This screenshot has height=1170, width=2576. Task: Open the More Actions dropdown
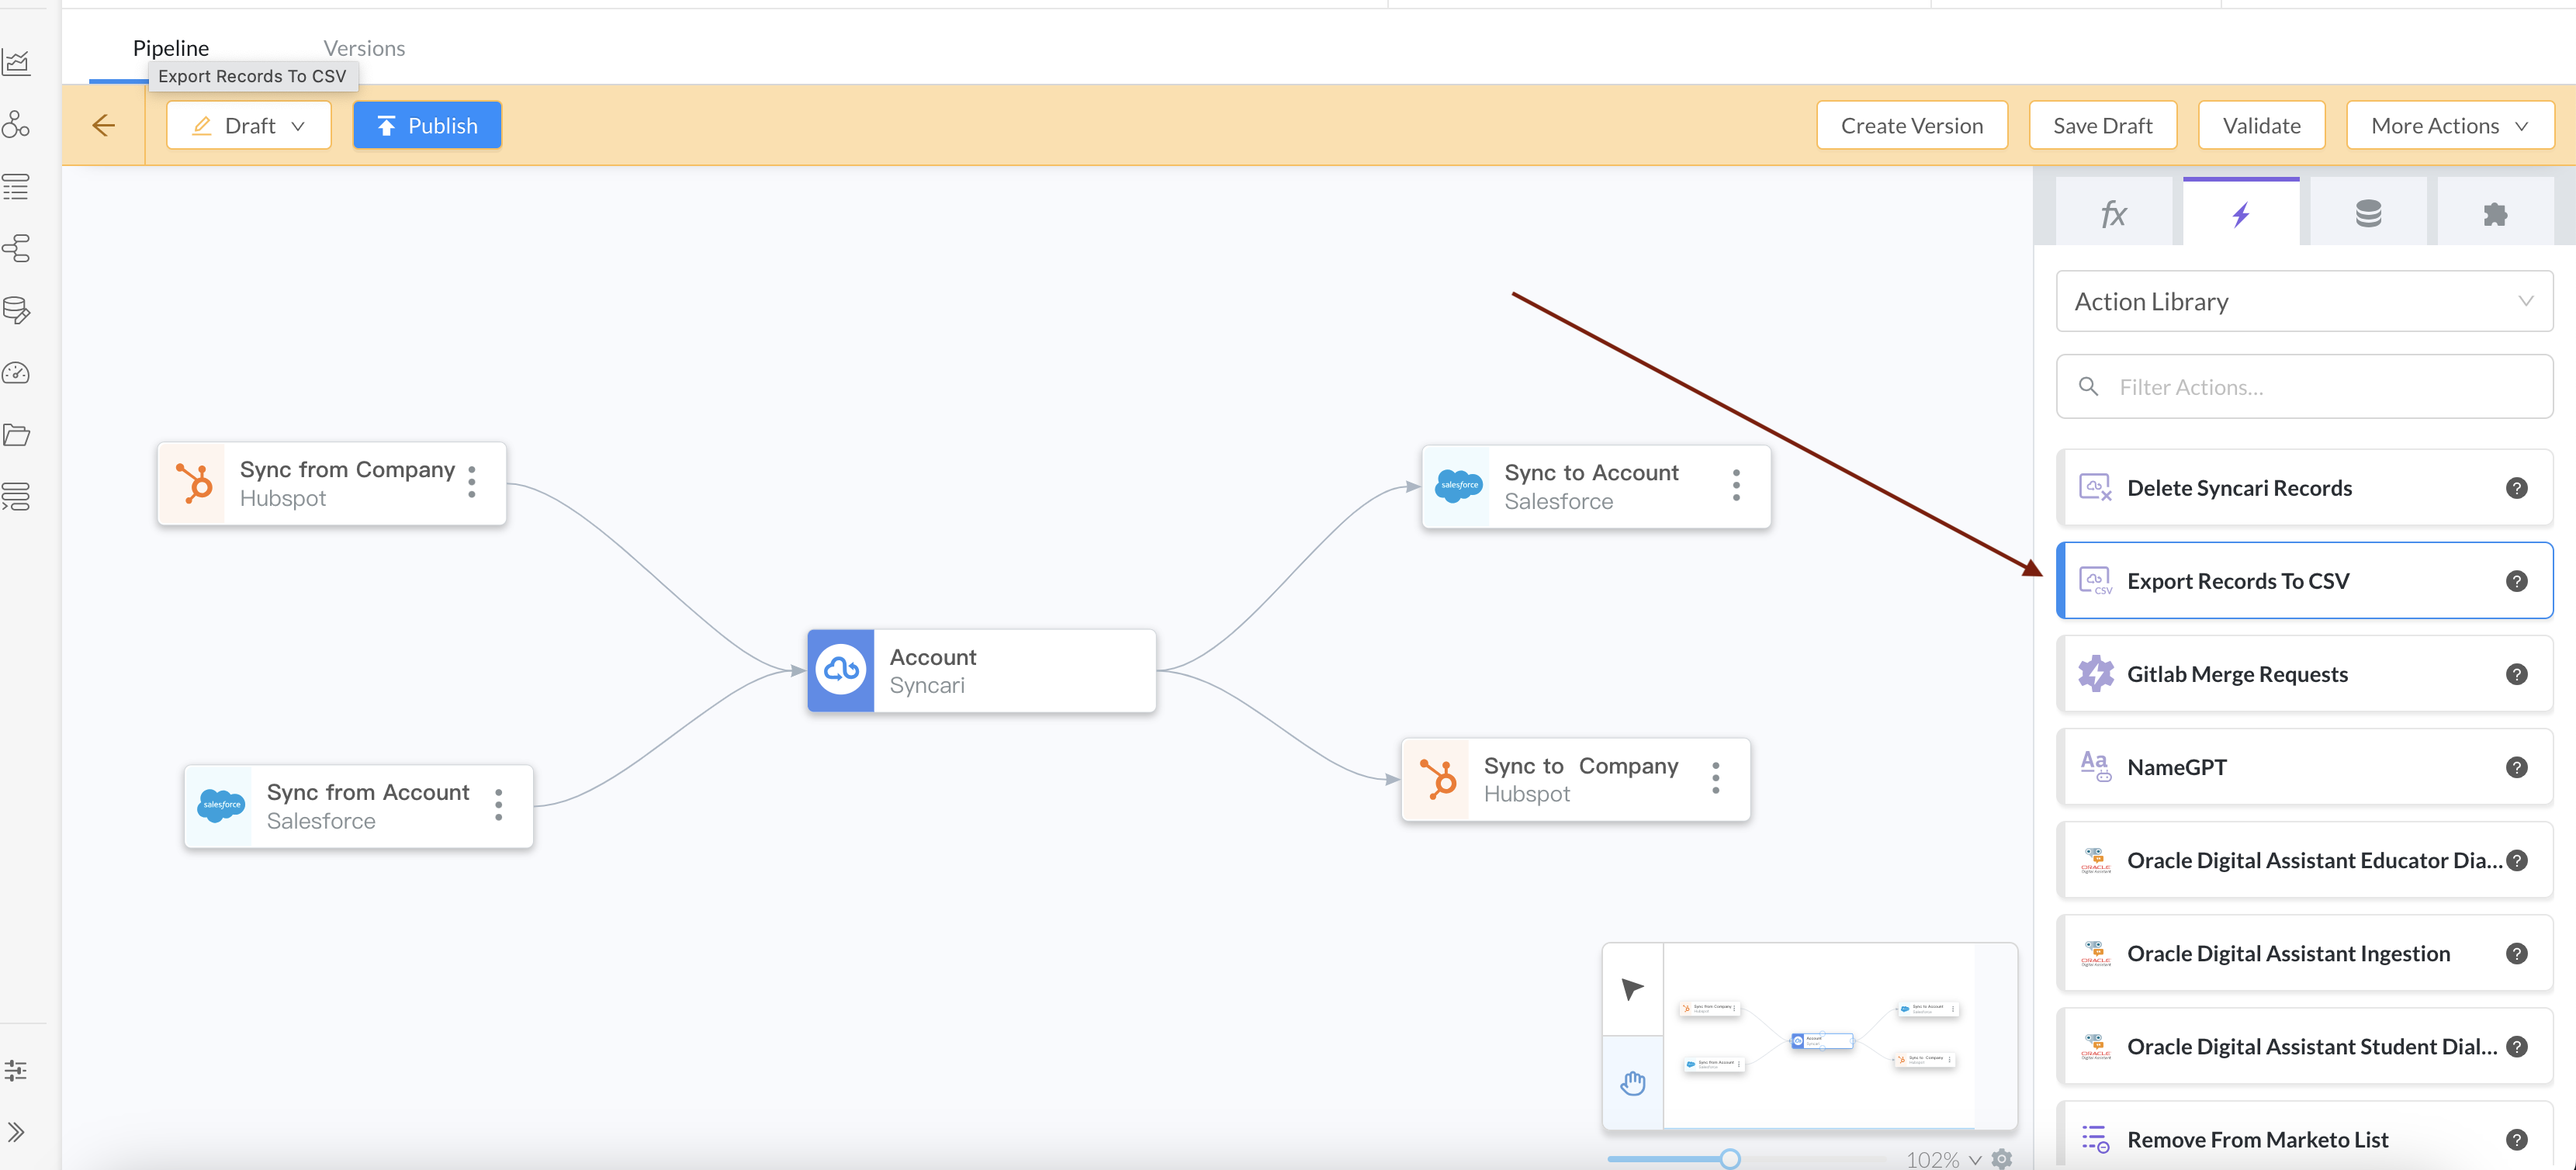[2449, 125]
